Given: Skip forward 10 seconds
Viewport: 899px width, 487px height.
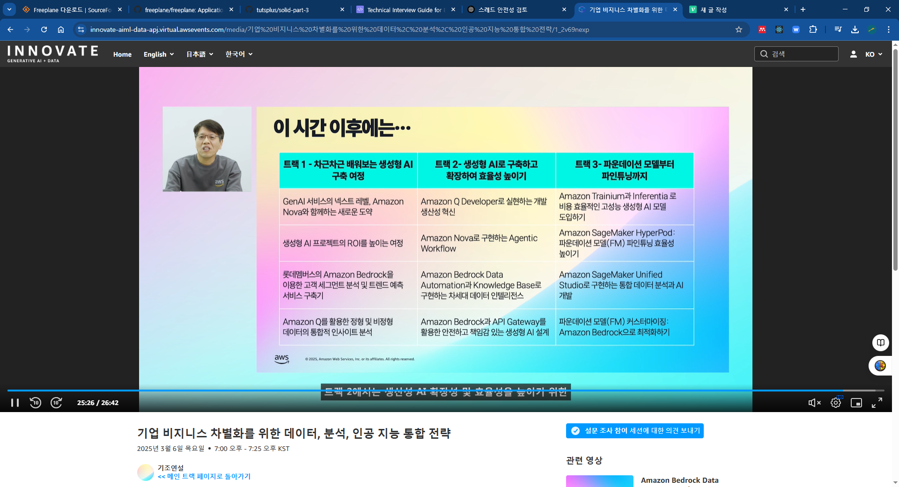Looking at the screenshot, I should (56, 403).
